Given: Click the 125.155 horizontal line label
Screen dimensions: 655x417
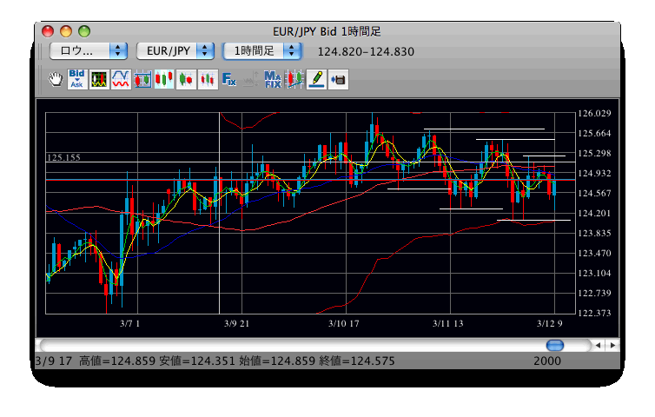Looking at the screenshot, I should pos(63,157).
